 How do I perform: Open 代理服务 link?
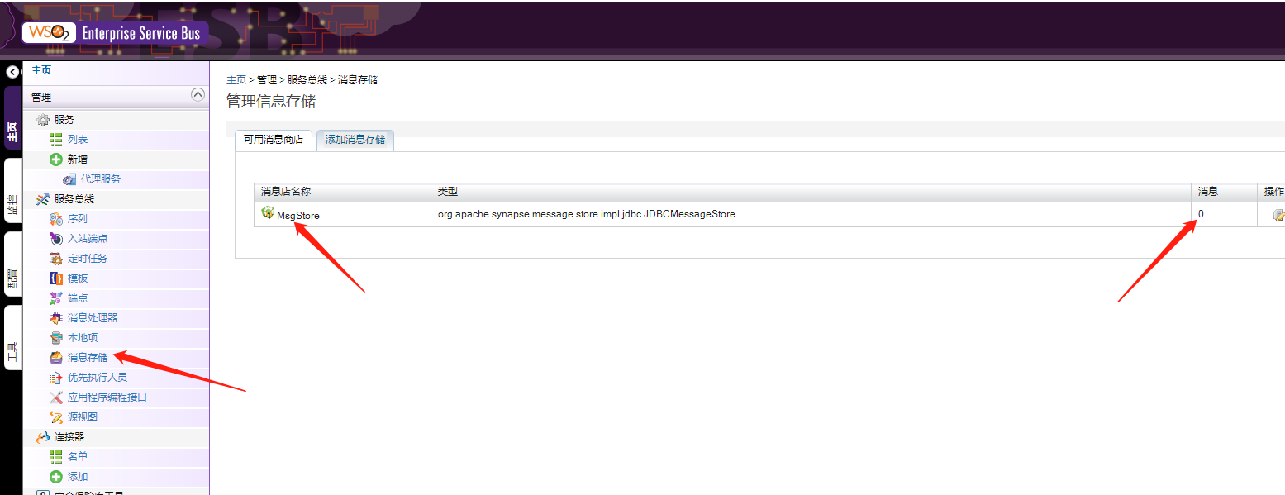pos(101,179)
